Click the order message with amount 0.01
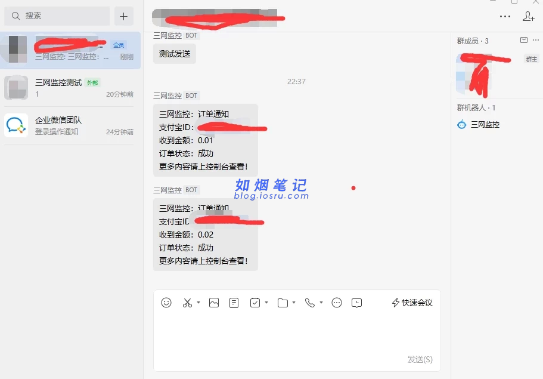The width and height of the screenshot is (543, 379). click(x=206, y=140)
